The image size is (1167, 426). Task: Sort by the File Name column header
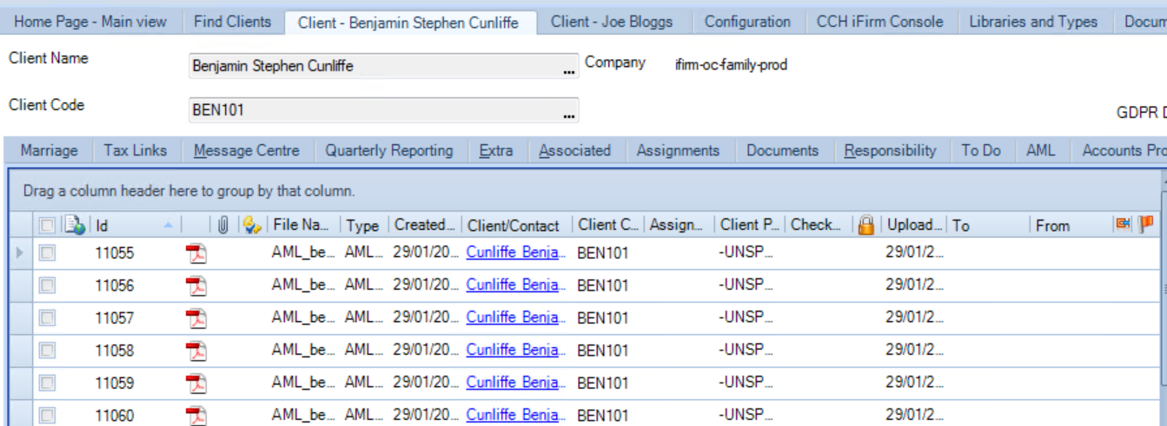302,226
